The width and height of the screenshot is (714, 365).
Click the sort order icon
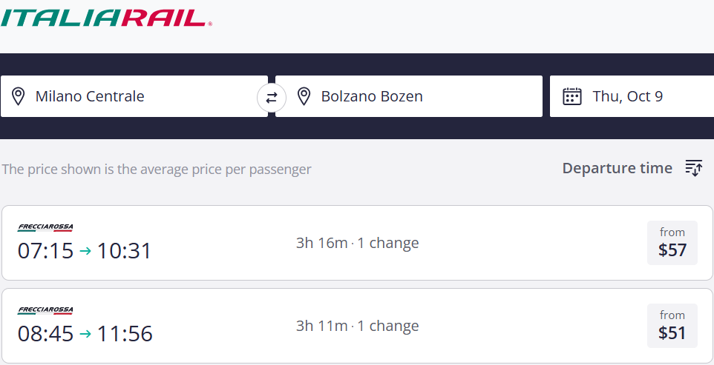pos(693,168)
